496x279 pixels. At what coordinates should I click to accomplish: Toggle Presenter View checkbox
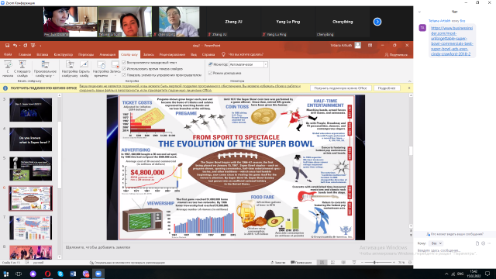click(210, 73)
